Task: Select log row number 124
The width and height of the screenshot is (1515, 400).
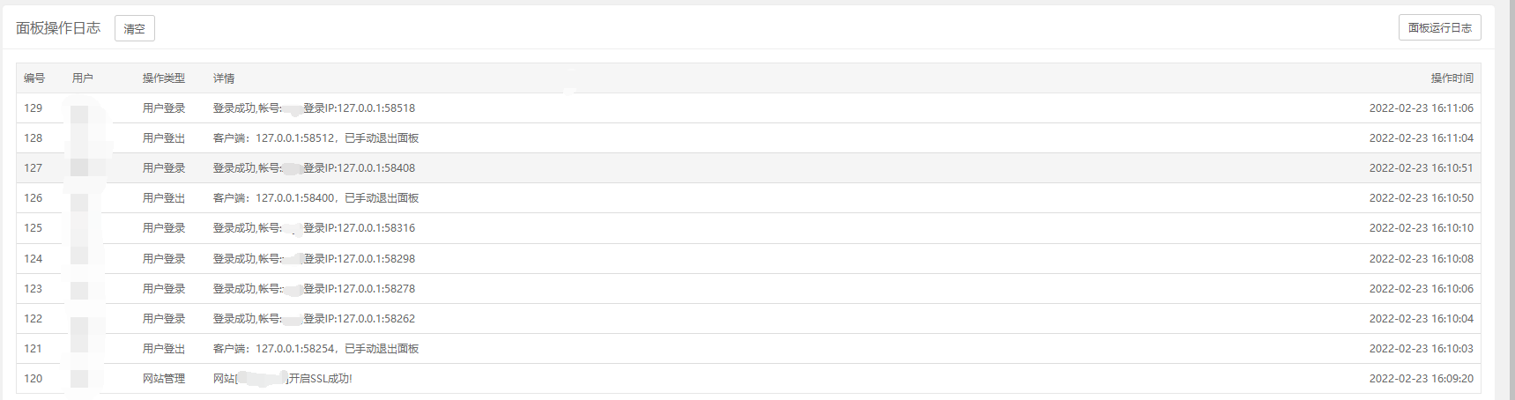Action: 748,258
